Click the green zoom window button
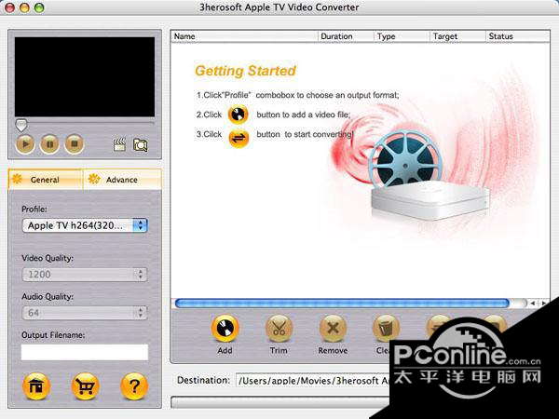 [x=39, y=7]
